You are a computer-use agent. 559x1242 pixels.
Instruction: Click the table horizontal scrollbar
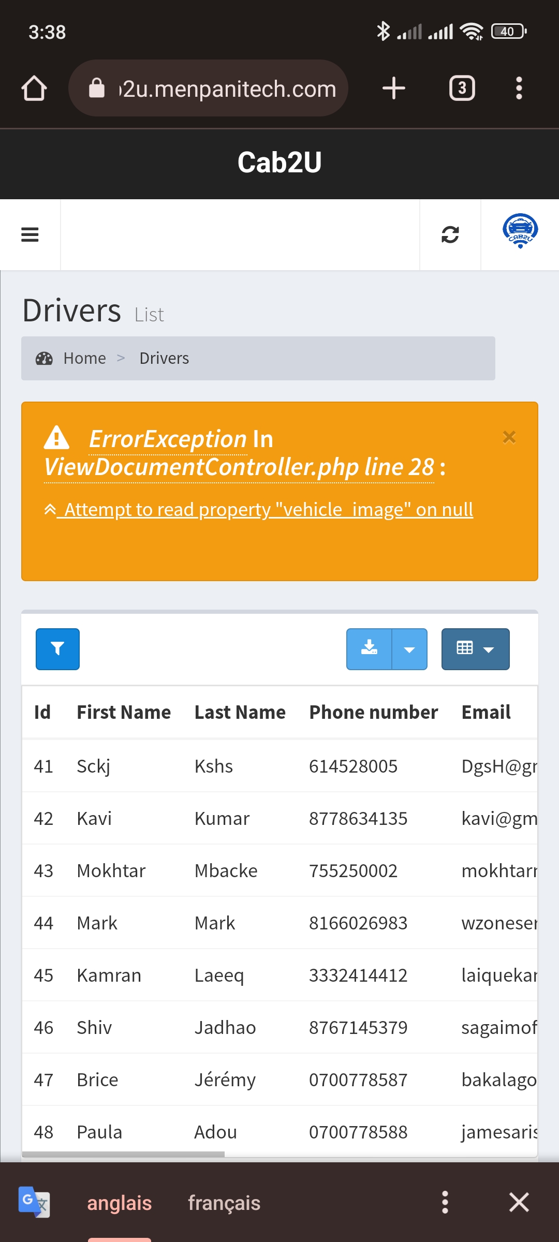[x=124, y=1154]
